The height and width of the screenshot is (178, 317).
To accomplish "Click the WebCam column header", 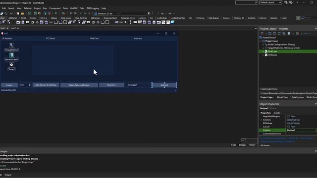I will (x=94, y=39).
